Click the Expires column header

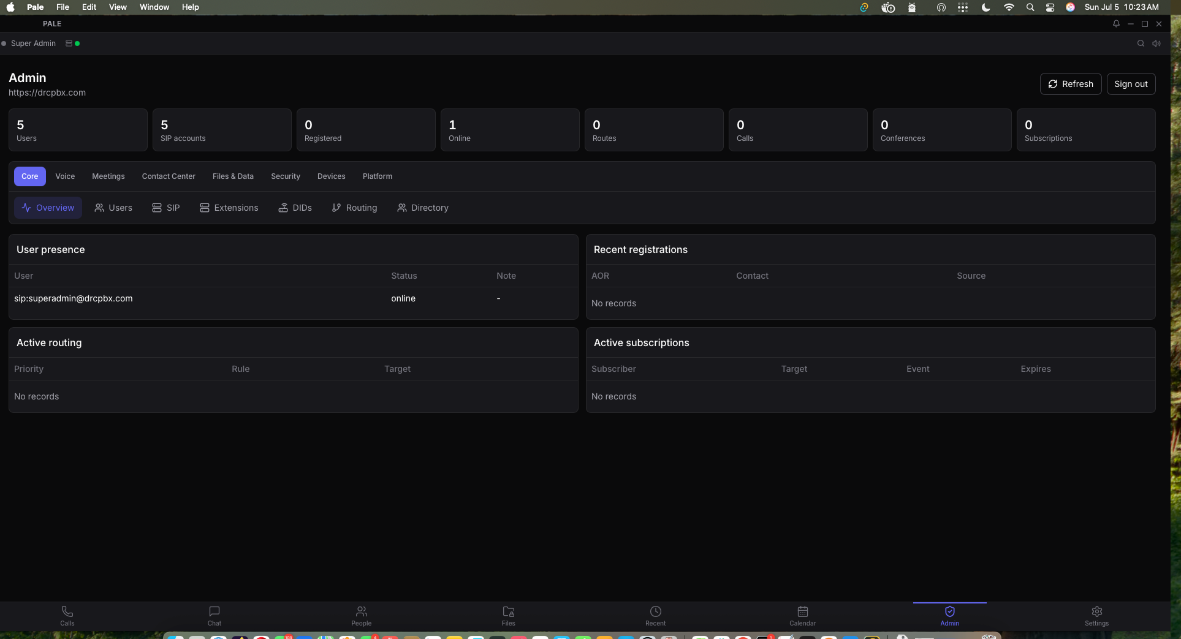tap(1036, 369)
